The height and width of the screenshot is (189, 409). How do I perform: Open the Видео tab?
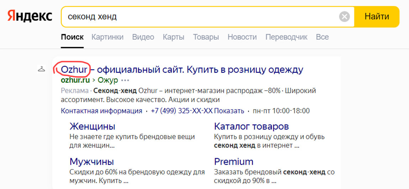[143, 37]
